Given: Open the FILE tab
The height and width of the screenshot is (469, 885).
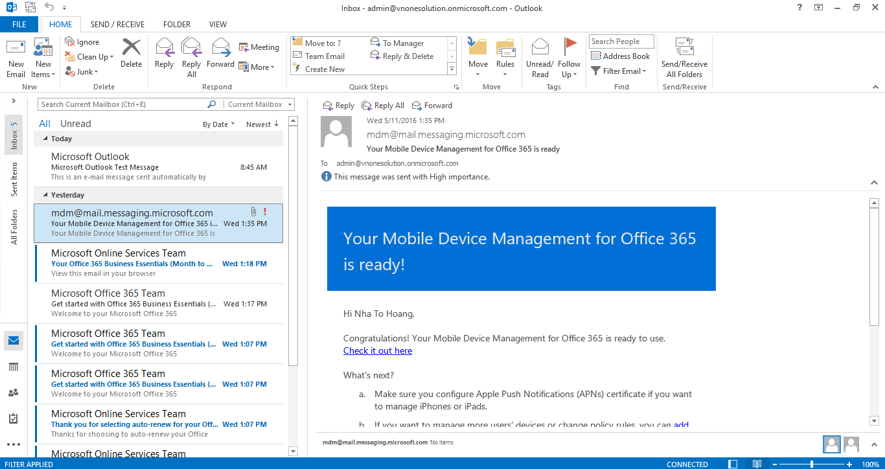Looking at the screenshot, I should click(19, 25).
